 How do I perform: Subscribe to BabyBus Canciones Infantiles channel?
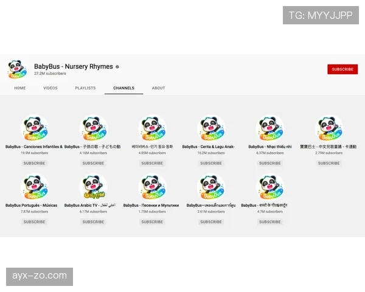click(34, 163)
